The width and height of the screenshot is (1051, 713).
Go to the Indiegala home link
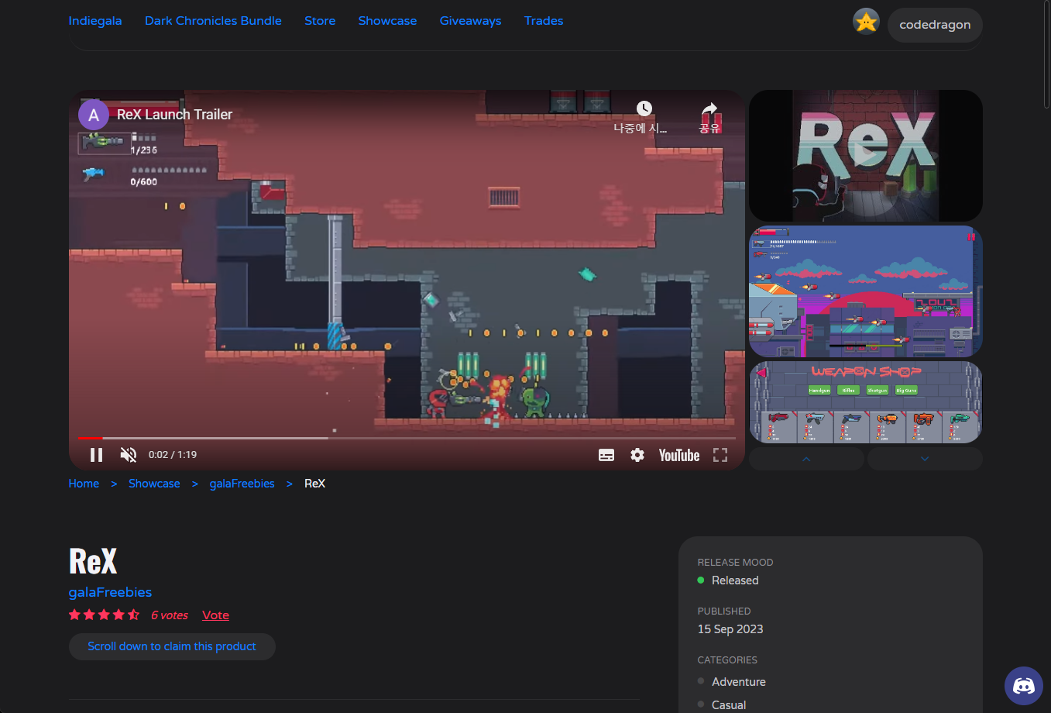click(x=95, y=21)
